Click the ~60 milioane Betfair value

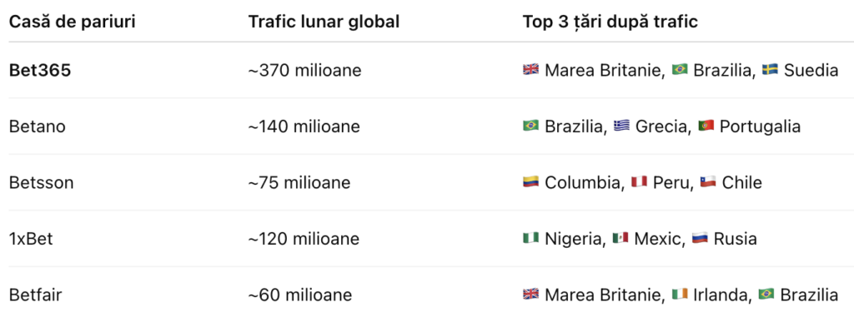pyautogui.click(x=300, y=295)
